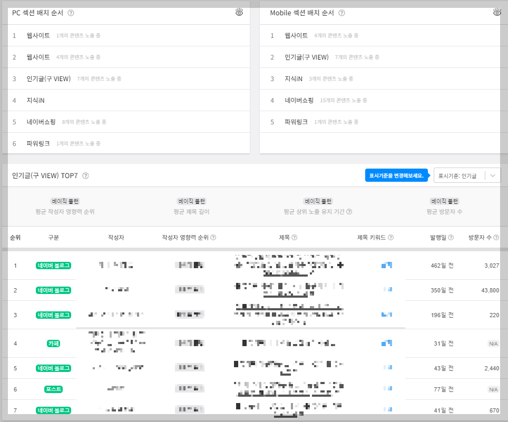Open the 표시기준: 인기글 dropdown
This screenshot has height=422, width=508.
(467, 175)
